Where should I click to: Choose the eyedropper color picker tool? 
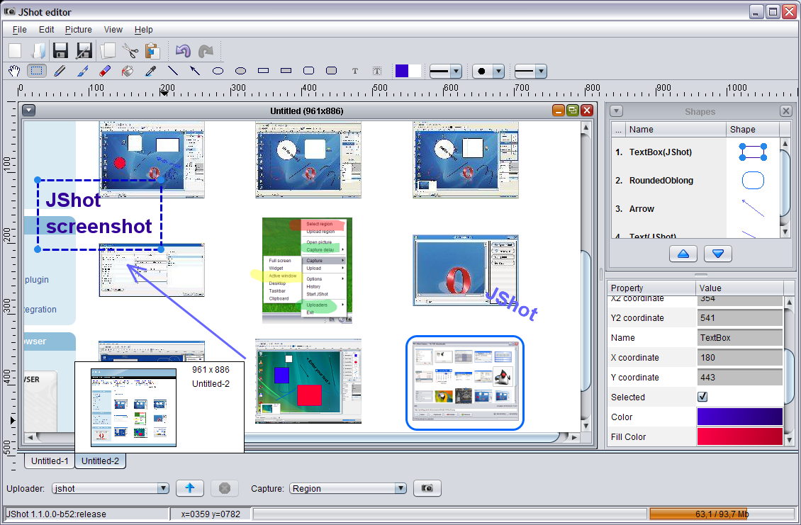(x=150, y=71)
